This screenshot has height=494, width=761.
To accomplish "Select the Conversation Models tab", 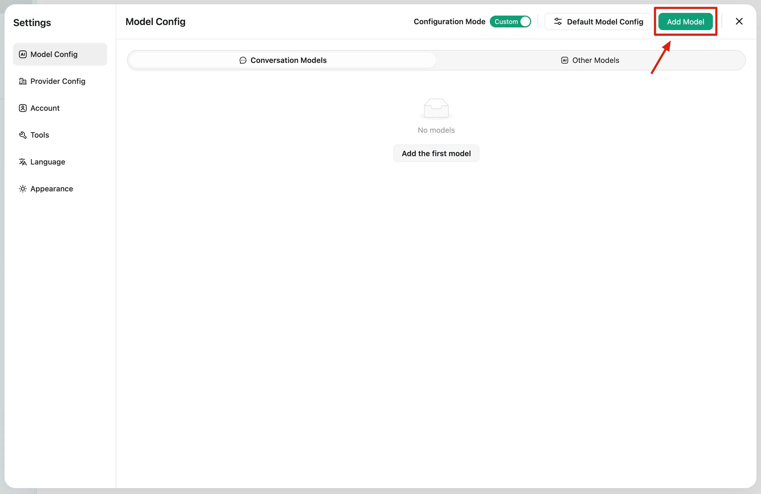I will tap(283, 60).
